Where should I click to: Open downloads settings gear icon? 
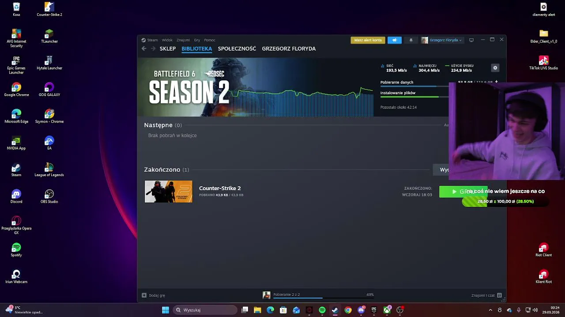[495, 68]
